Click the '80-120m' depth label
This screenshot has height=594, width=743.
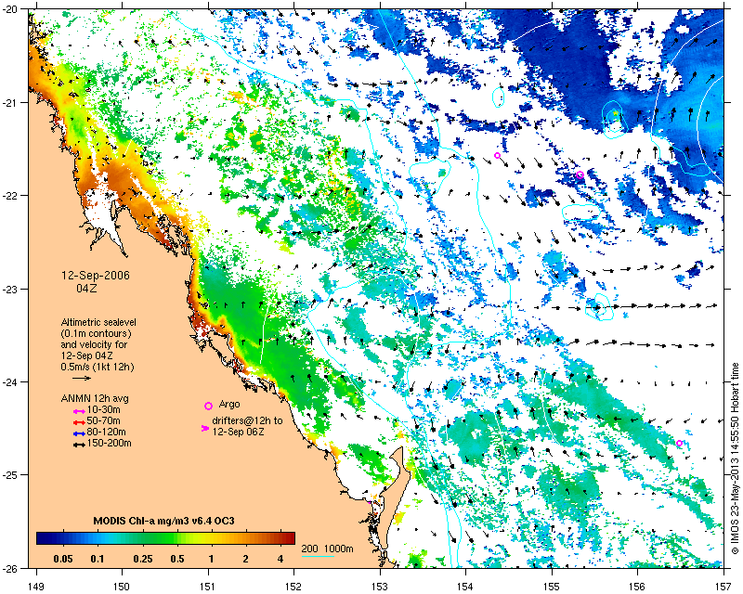(x=106, y=432)
